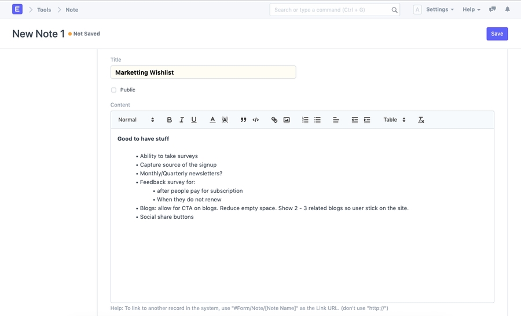Start an ordered numbered list

click(305, 120)
